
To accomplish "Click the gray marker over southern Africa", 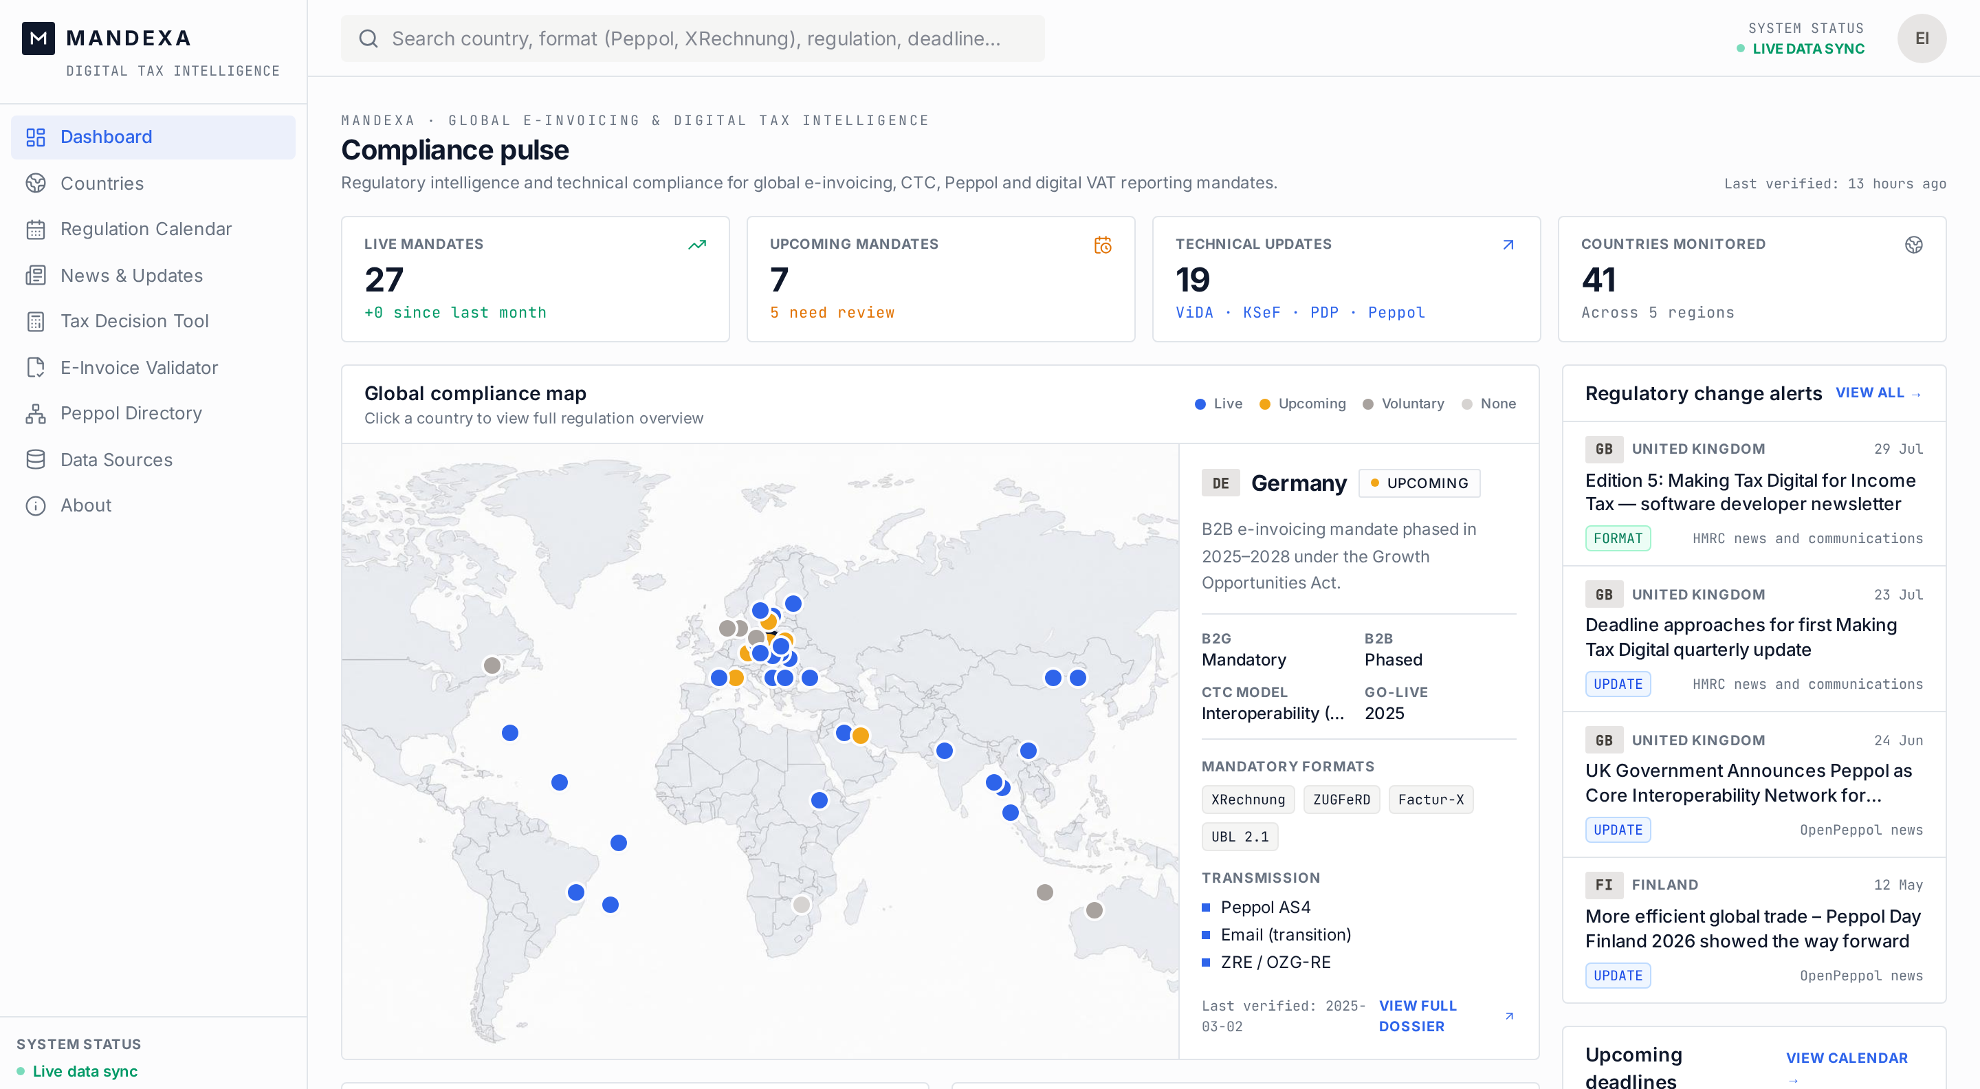I will click(801, 905).
